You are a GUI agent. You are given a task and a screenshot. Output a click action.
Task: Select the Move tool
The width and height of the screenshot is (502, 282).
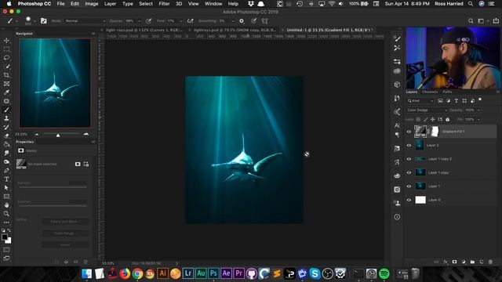click(x=6, y=41)
